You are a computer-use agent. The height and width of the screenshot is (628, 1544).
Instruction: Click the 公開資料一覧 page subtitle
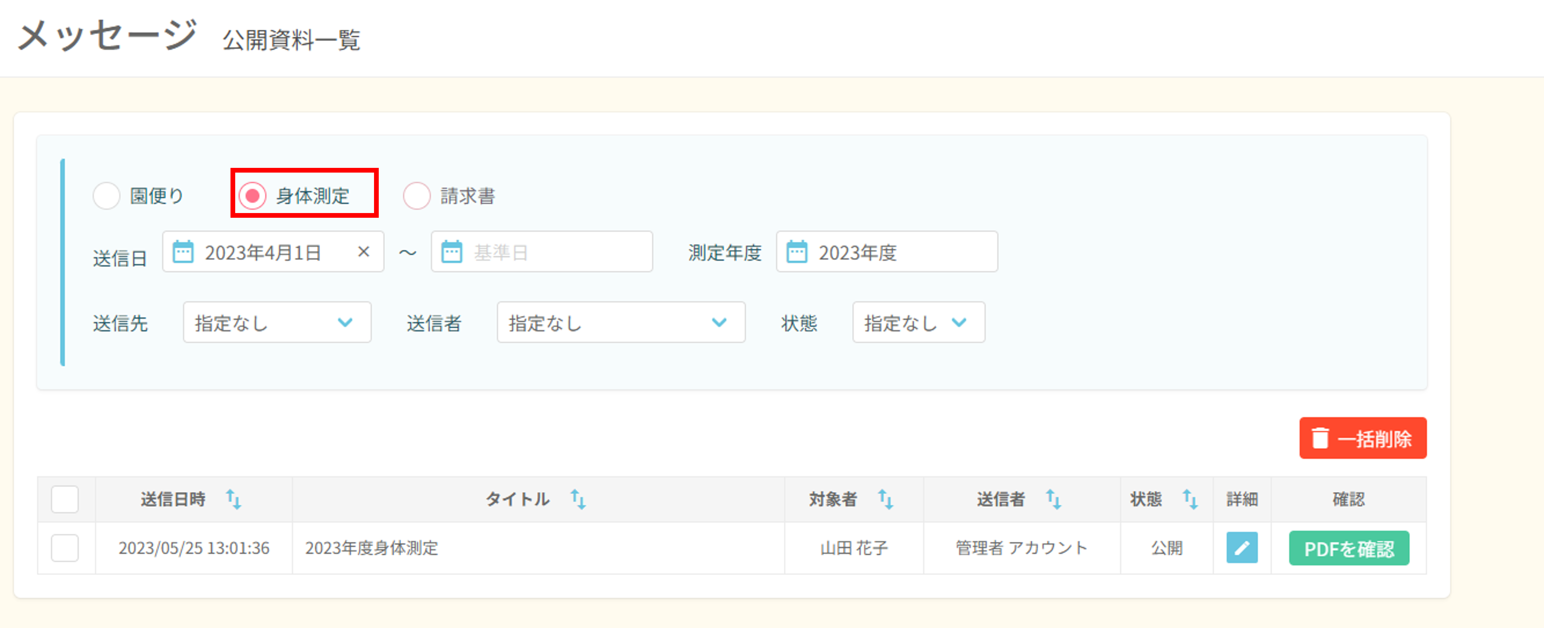[291, 41]
